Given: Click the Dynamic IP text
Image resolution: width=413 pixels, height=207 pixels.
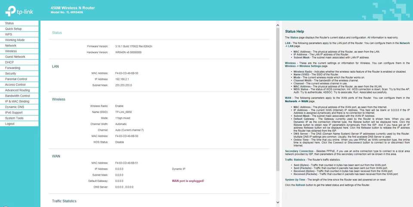Looking at the screenshot, I should tap(179, 169).
